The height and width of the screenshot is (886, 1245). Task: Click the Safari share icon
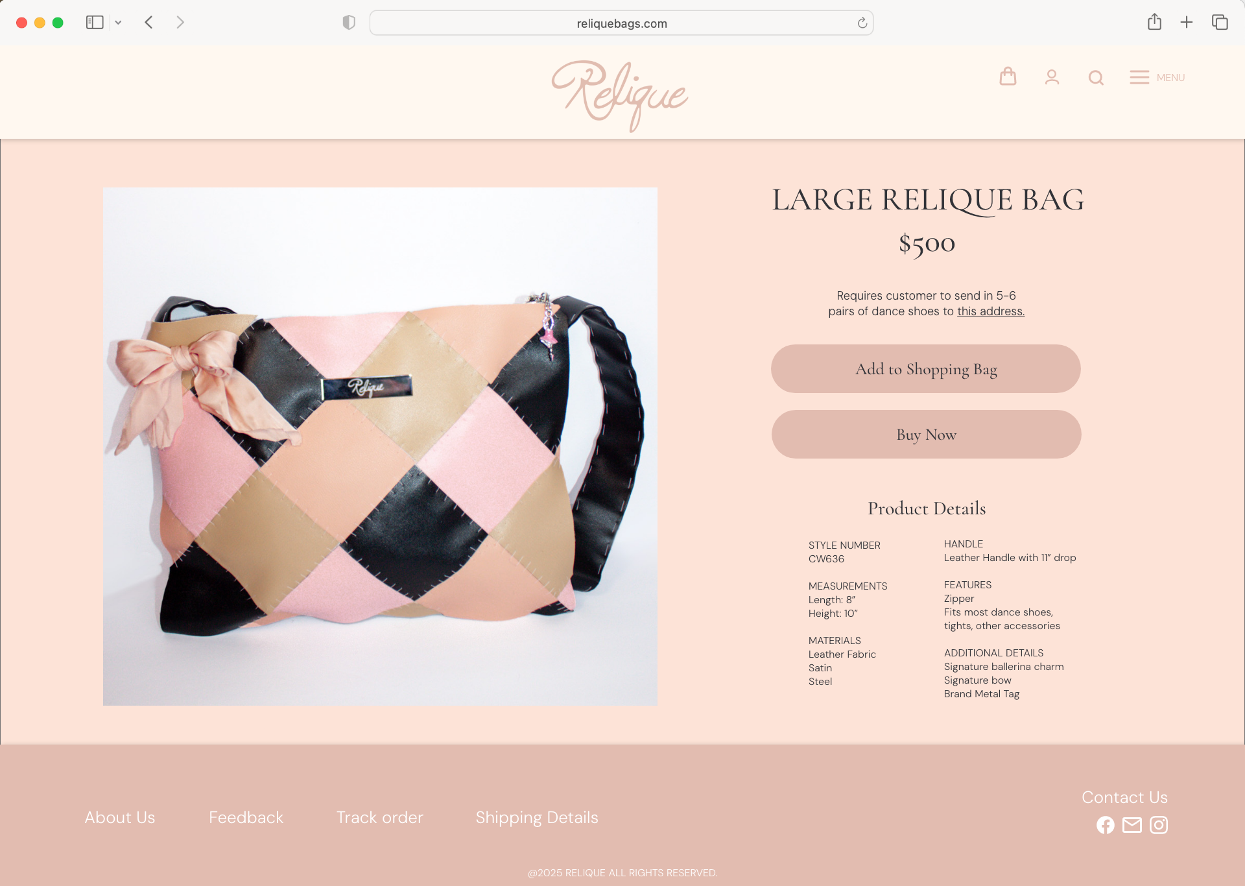point(1154,22)
